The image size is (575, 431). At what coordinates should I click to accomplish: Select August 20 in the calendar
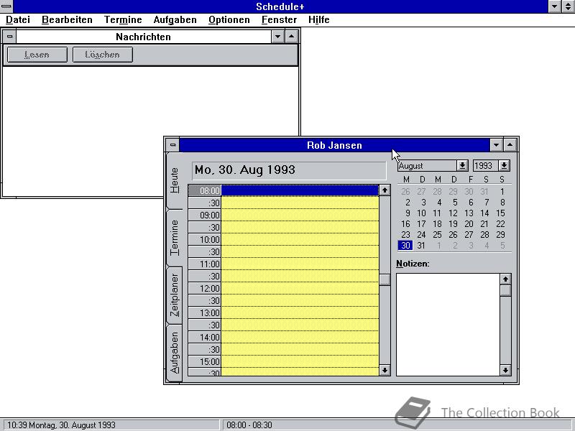[469, 223]
